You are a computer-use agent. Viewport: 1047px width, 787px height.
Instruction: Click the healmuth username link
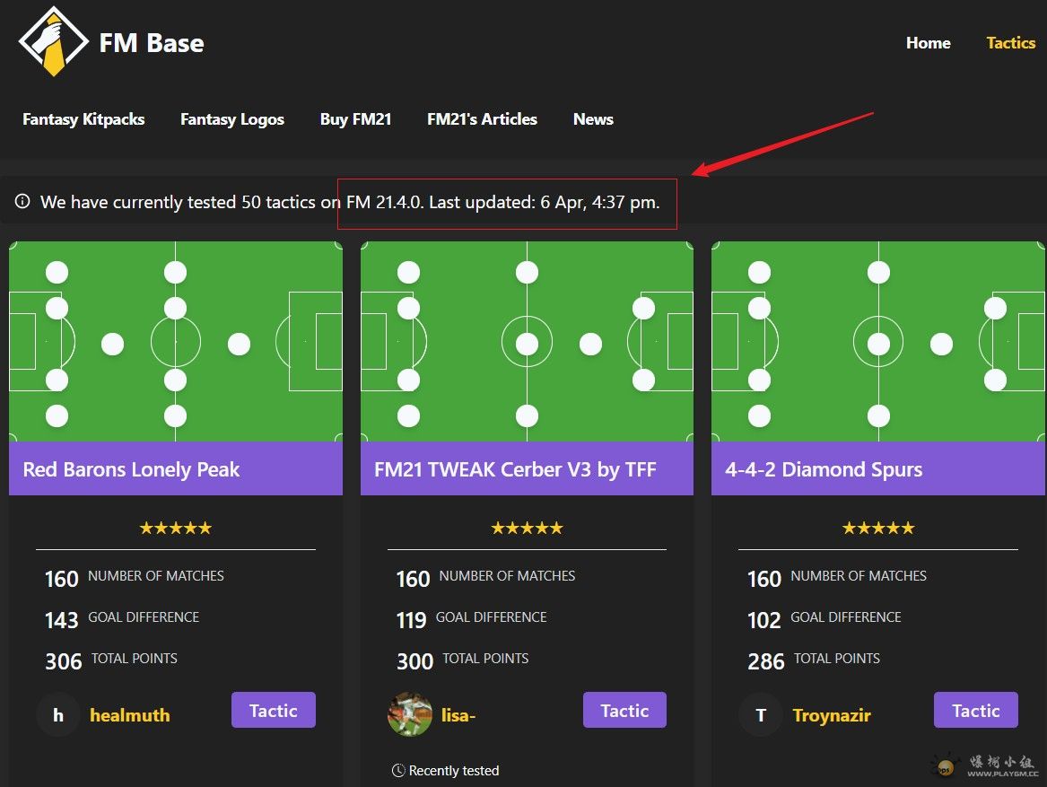pos(130,715)
